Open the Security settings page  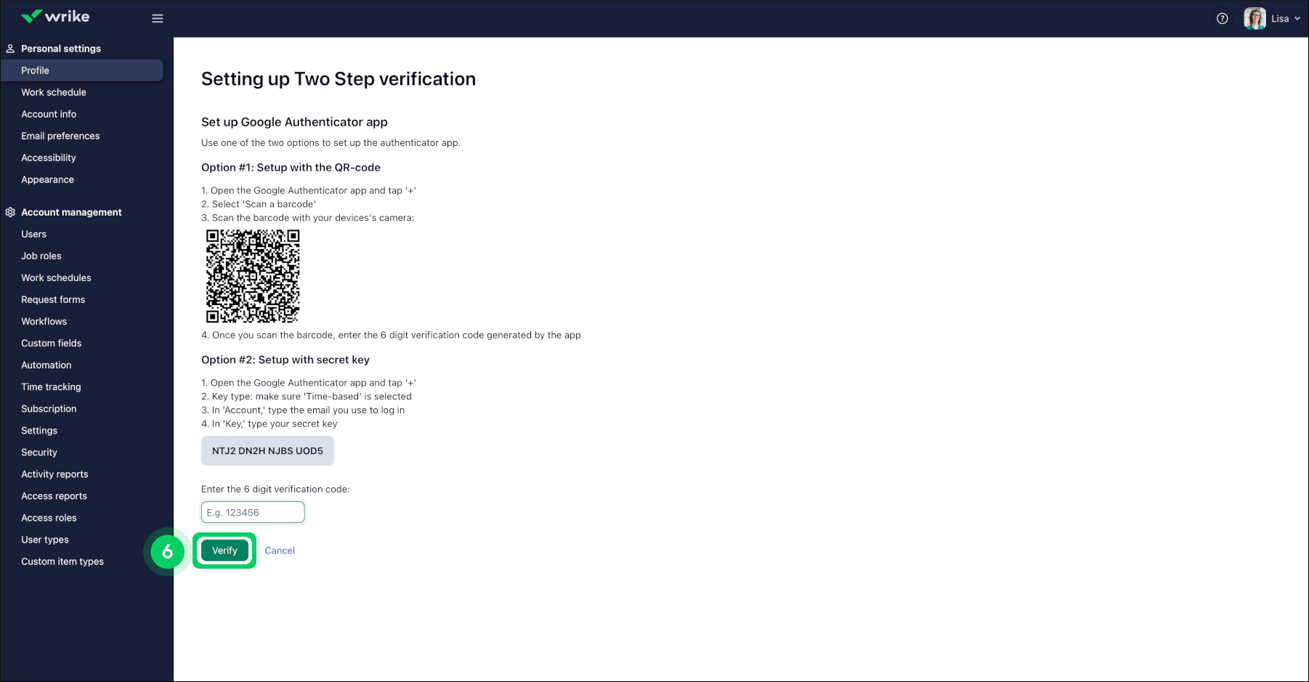tap(38, 452)
